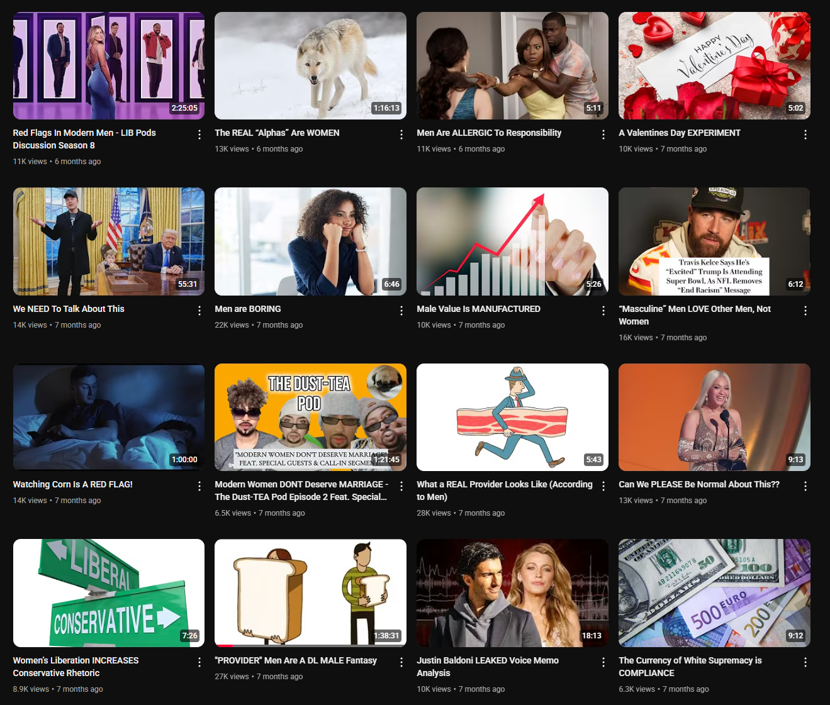Play the man carrying bacon cartoon thumbnail

click(512, 417)
